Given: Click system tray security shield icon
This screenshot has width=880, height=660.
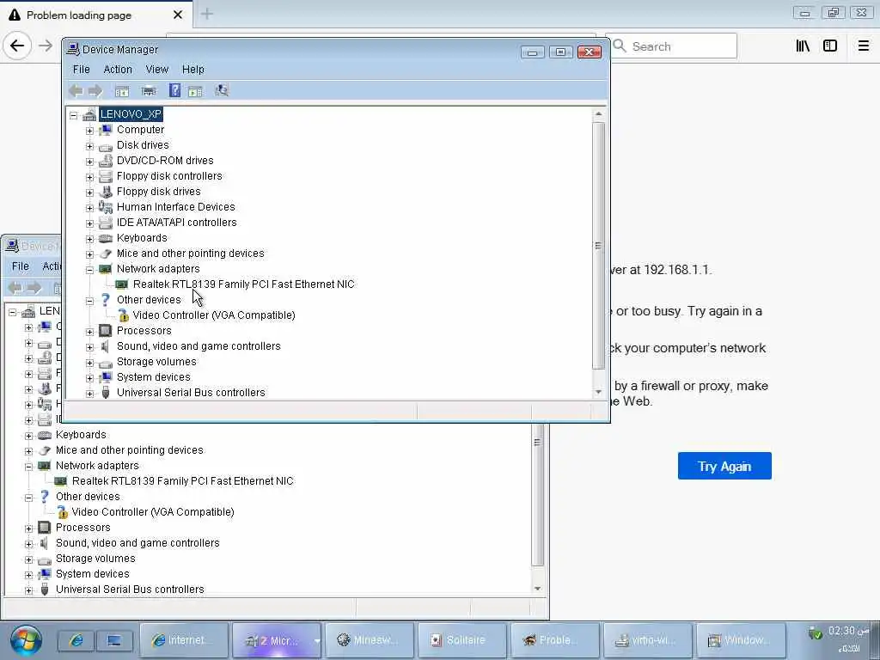Looking at the screenshot, I should click(815, 633).
